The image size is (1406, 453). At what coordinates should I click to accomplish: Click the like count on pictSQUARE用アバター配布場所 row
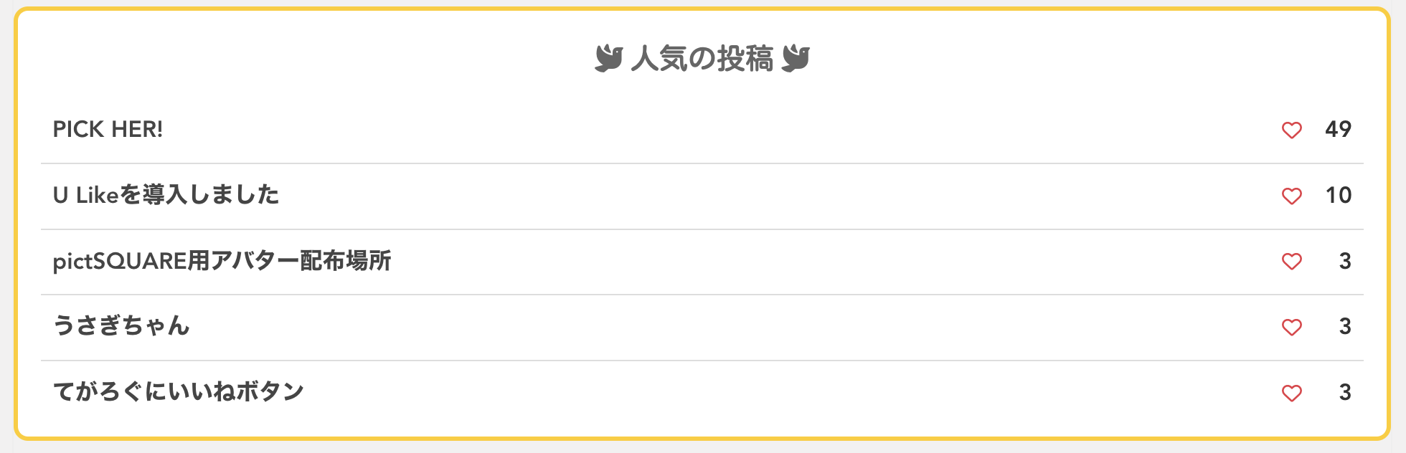tap(1344, 261)
